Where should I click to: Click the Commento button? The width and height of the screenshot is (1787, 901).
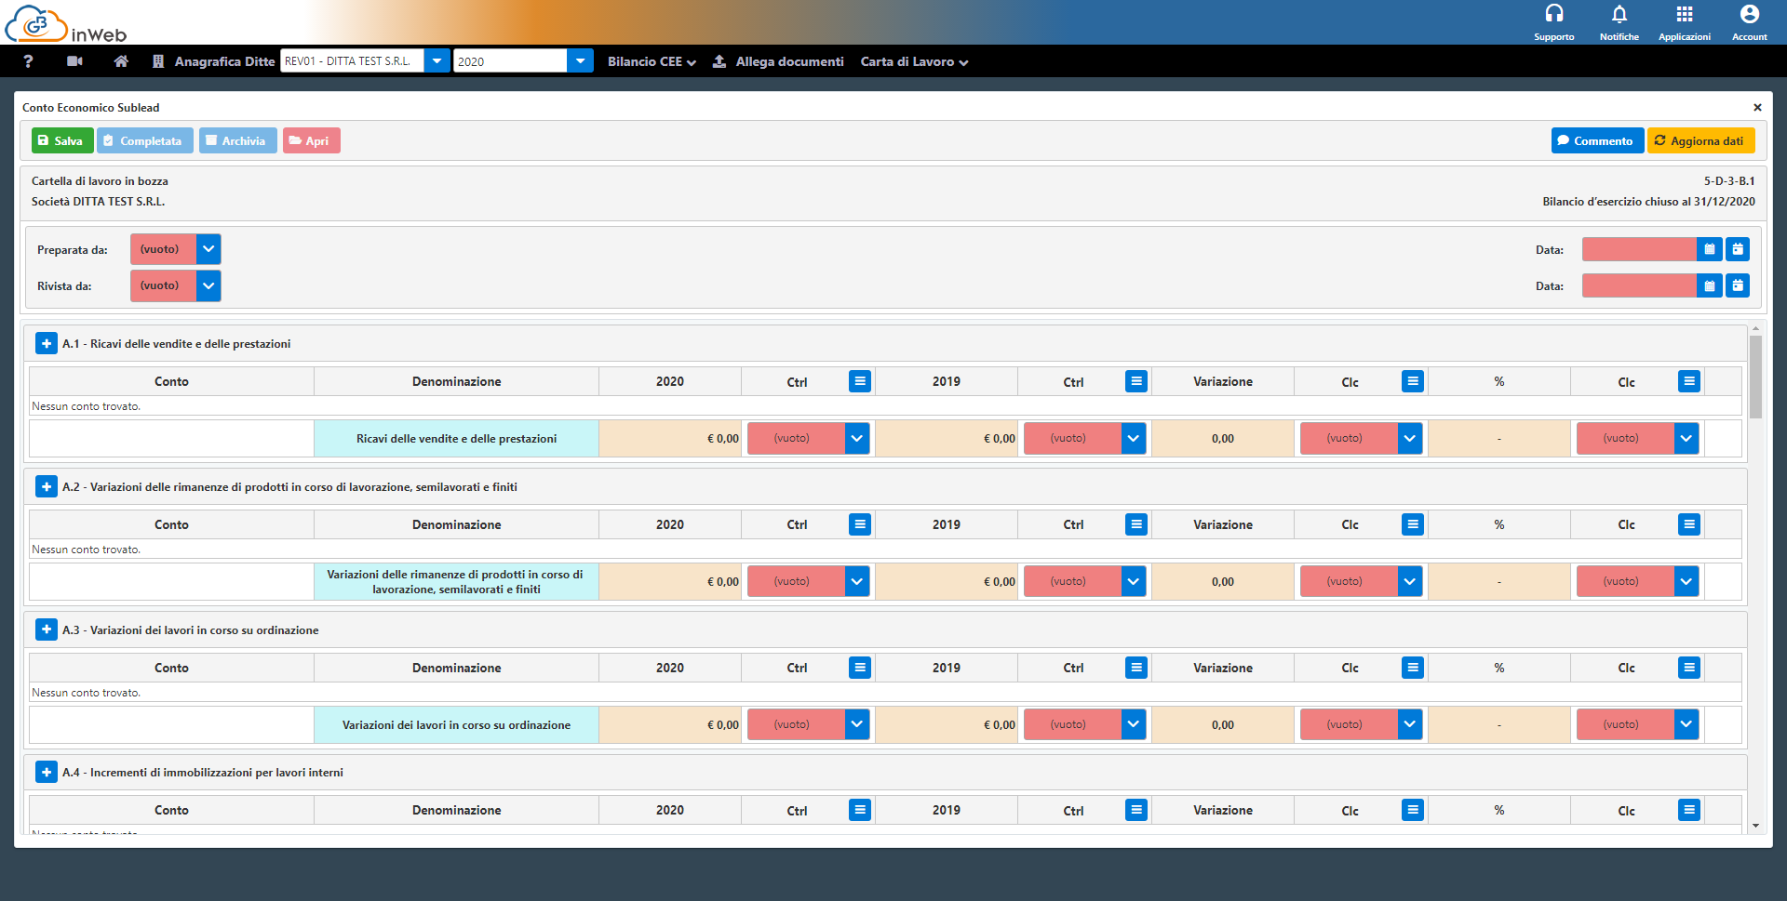click(x=1597, y=140)
